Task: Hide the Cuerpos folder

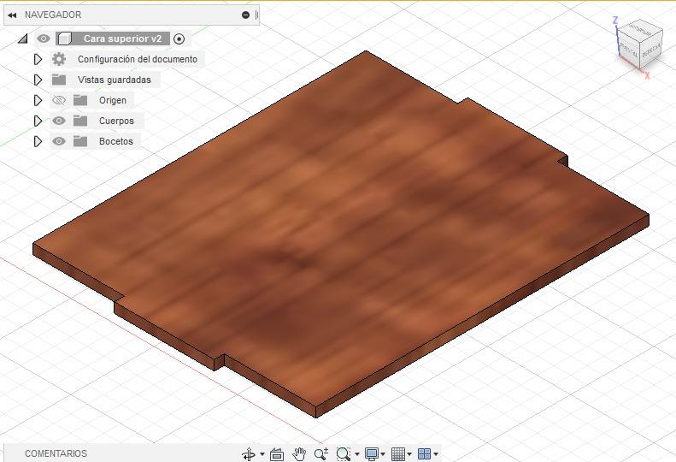Action: coord(59,121)
